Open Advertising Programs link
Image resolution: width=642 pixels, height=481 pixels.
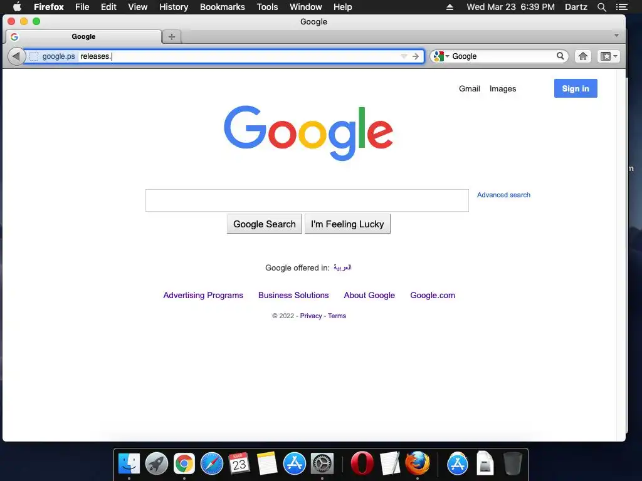tap(203, 296)
